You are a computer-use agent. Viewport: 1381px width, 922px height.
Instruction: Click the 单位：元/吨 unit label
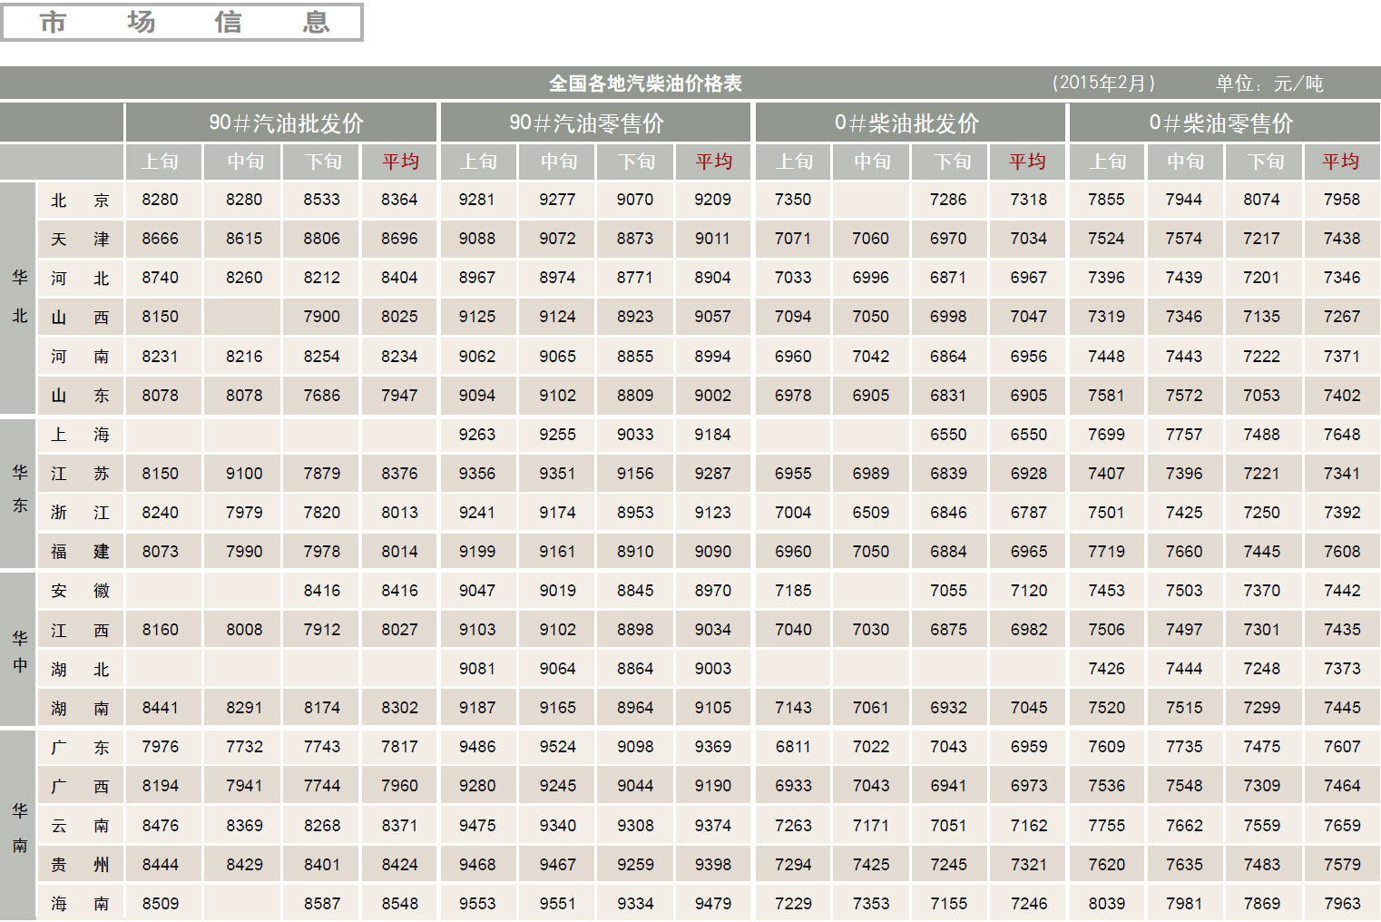pos(1268,82)
